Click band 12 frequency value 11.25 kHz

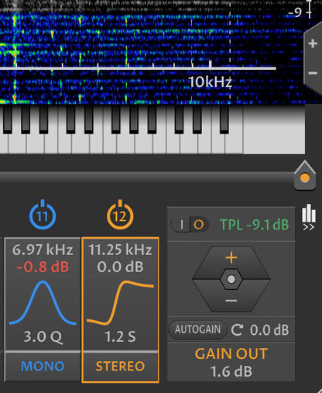120,250
